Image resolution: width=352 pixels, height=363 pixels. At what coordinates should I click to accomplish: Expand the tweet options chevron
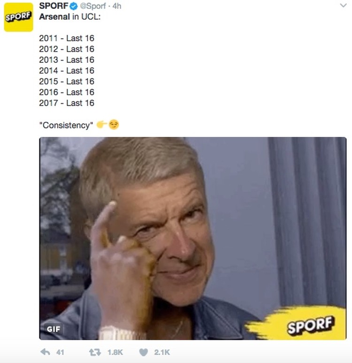[x=343, y=5]
